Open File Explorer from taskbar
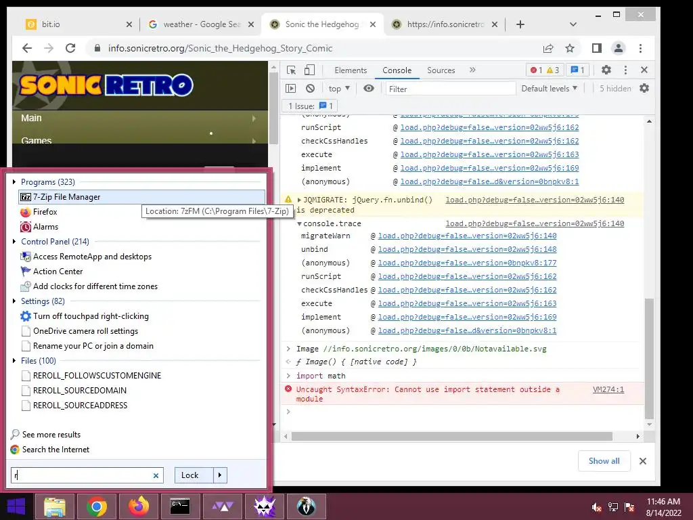The width and height of the screenshot is (693, 520). pos(54,506)
